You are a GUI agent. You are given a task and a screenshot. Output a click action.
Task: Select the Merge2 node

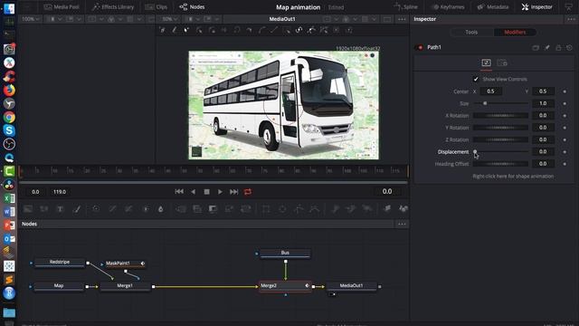coord(285,286)
